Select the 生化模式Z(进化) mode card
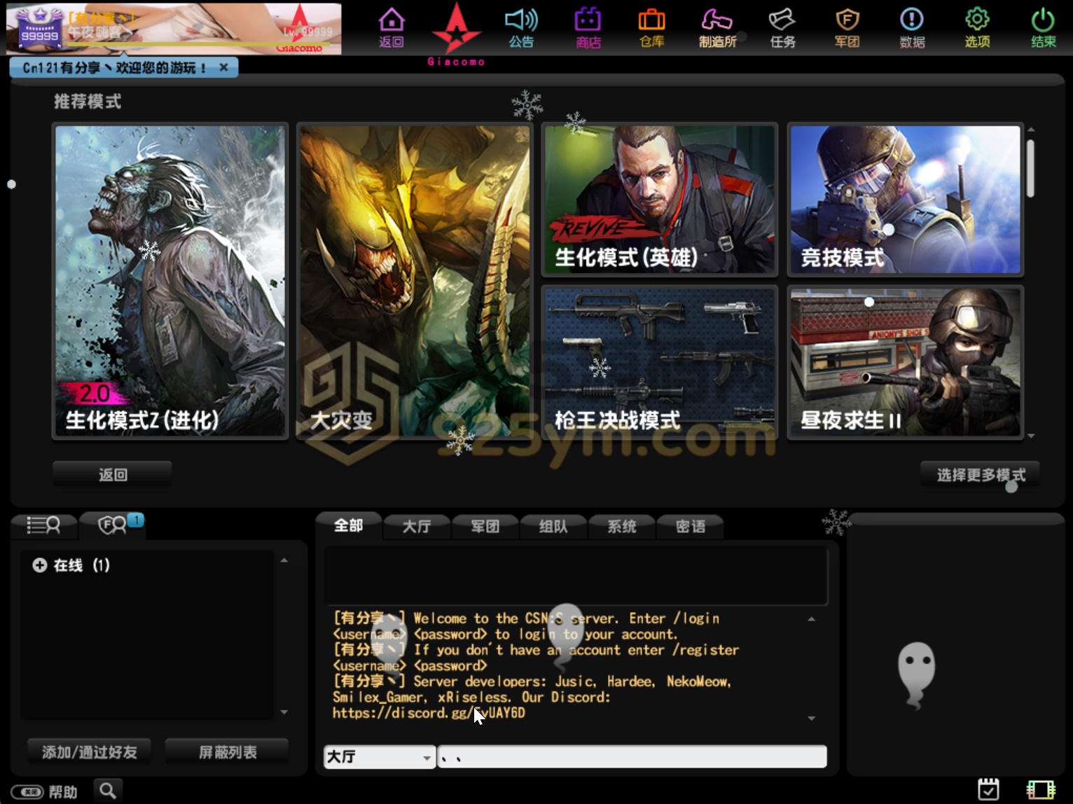The image size is (1073, 804). click(x=170, y=282)
